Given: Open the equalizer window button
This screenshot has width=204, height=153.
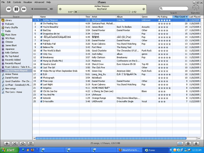Looking at the screenshot, I should [x=180, y=144].
